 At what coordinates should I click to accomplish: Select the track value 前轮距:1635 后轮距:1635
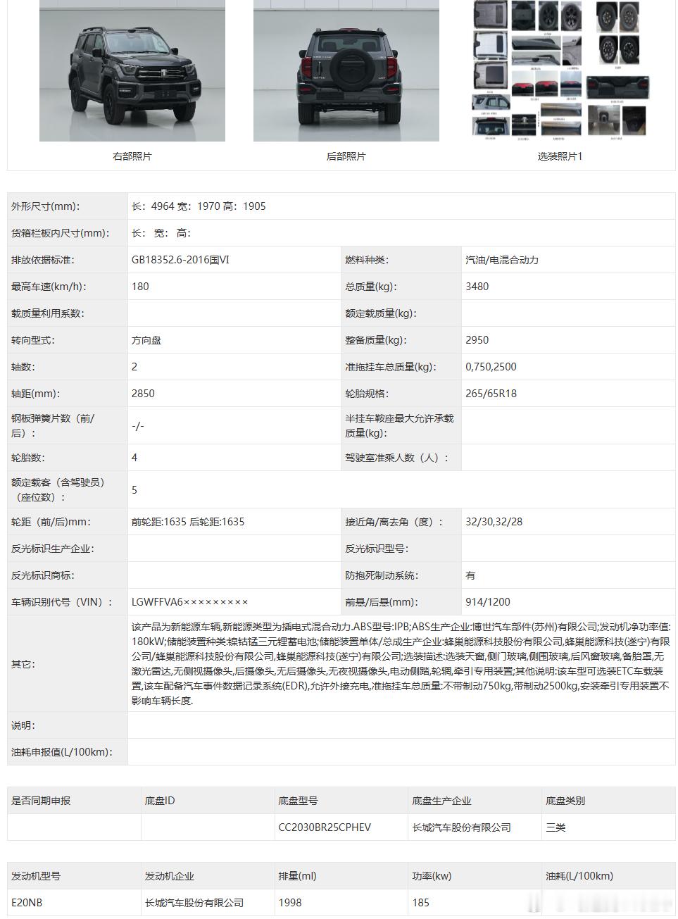(x=188, y=522)
